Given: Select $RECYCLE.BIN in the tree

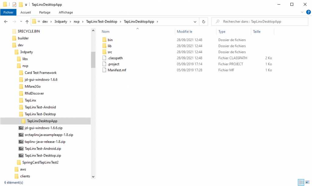Looking at the screenshot, I should [x=29, y=31].
